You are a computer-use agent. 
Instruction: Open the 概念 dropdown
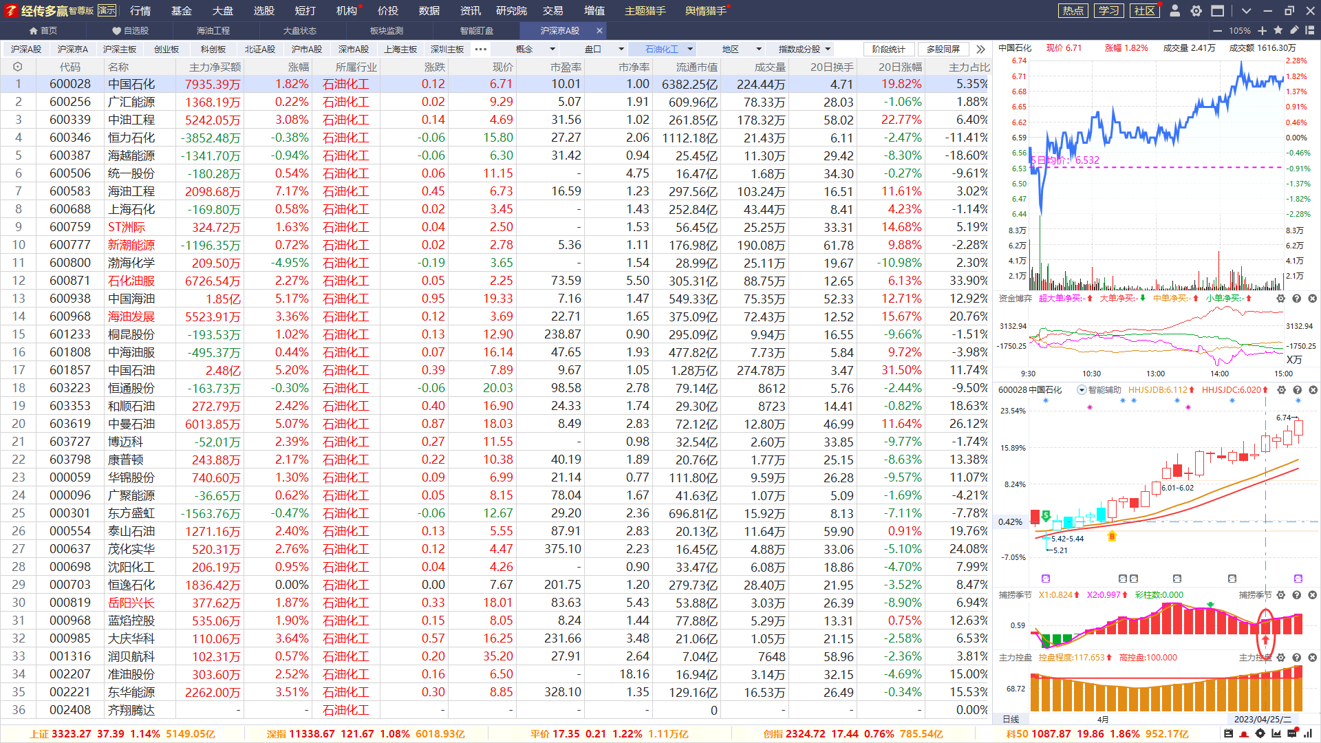(x=526, y=50)
